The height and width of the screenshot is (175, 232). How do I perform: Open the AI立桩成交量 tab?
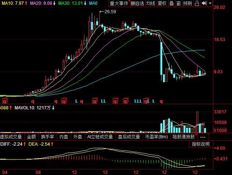(100, 137)
